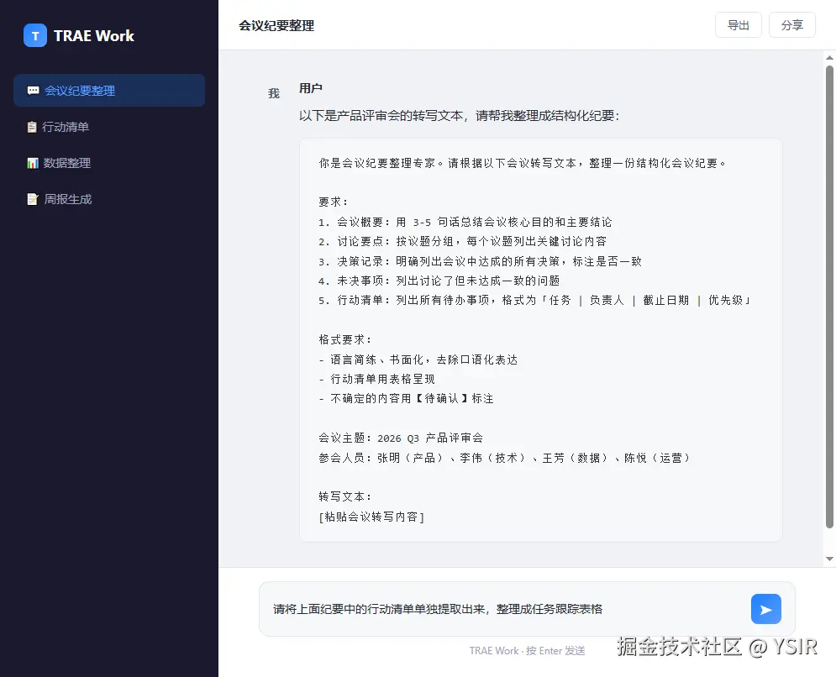This screenshot has width=836, height=677.
Task: Click the 会议纪要整理 page title
Action: point(276,25)
